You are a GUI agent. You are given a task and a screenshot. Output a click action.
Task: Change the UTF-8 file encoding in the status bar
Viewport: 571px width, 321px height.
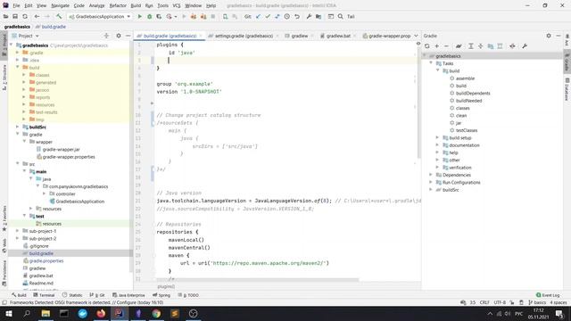[x=500, y=302]
